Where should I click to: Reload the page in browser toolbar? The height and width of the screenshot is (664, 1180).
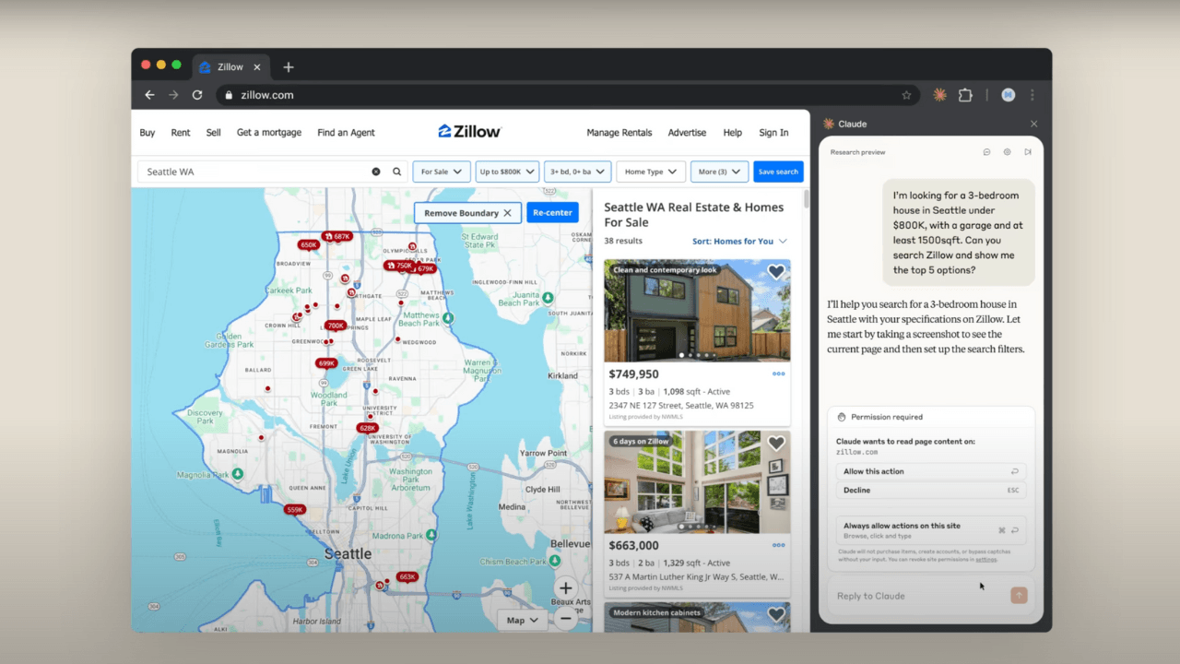pyautogui.click(x=197, y=95)
